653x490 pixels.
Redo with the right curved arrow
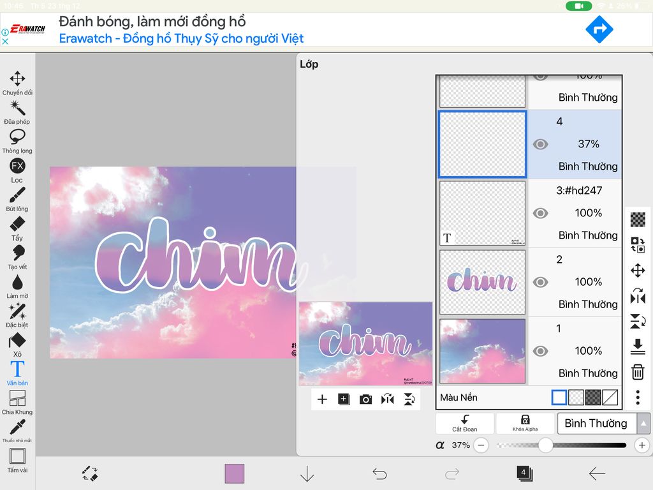coord(452,474)
